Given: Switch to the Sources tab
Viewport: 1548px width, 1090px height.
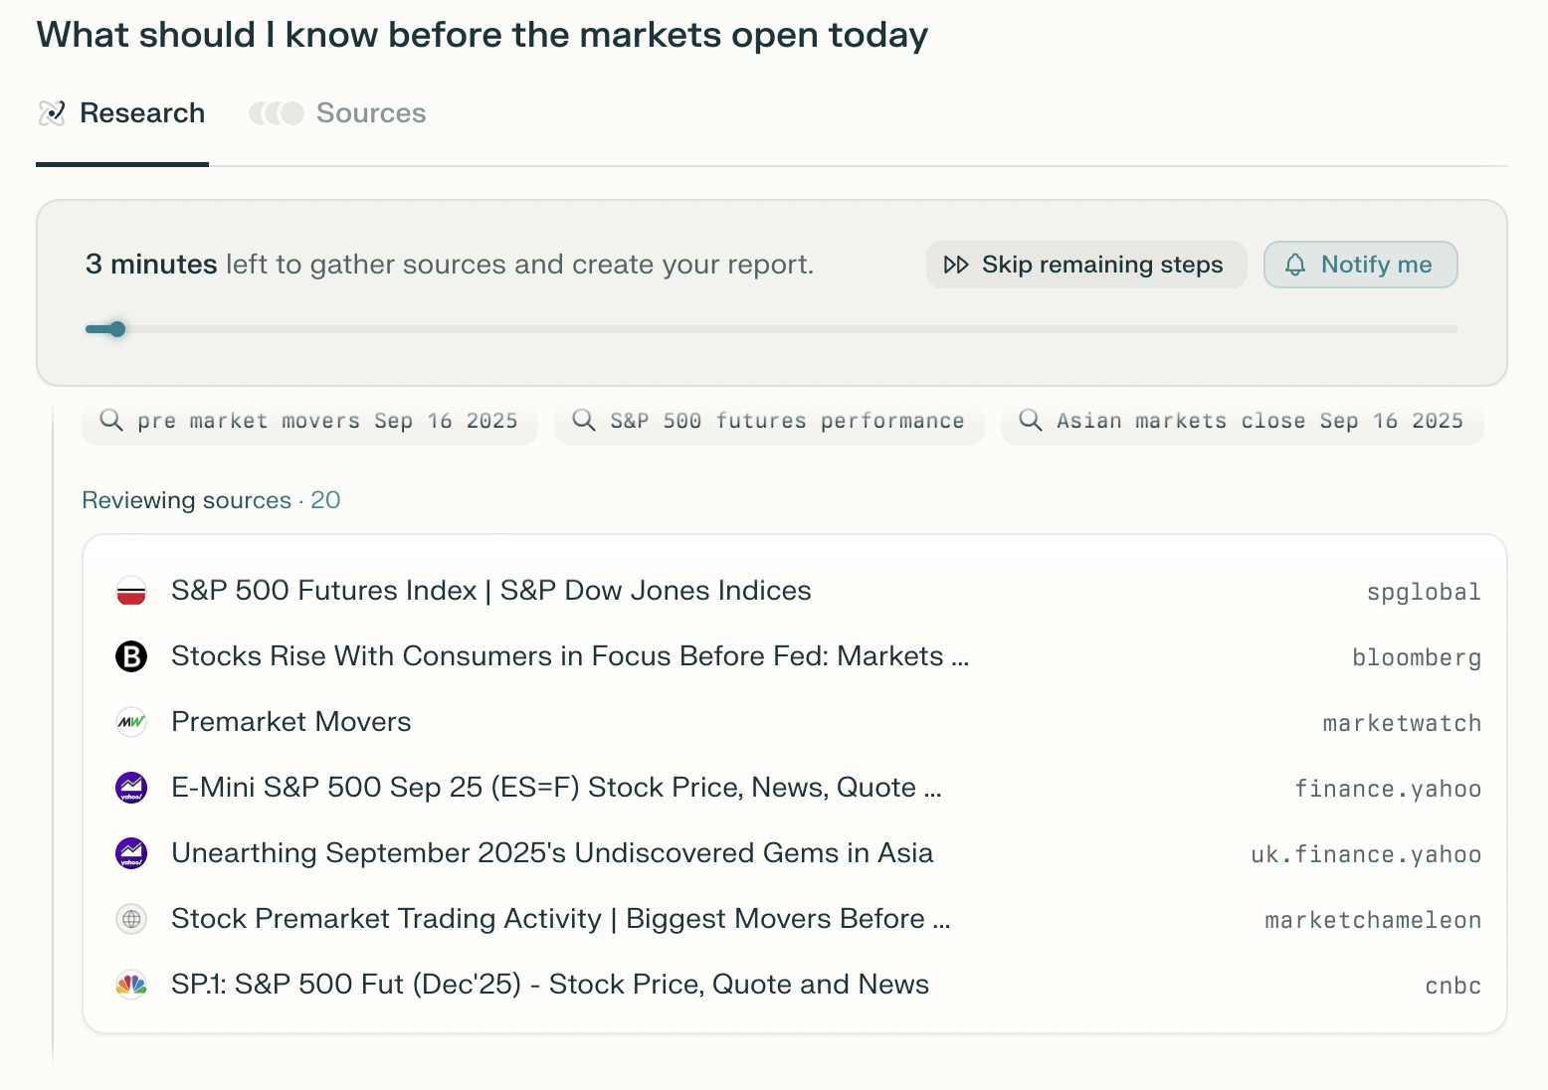Looking at the screenshot, I should 338,114.
